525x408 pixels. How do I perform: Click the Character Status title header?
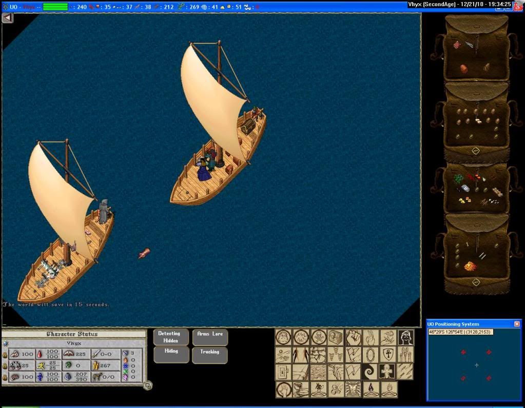click(72, 334)
